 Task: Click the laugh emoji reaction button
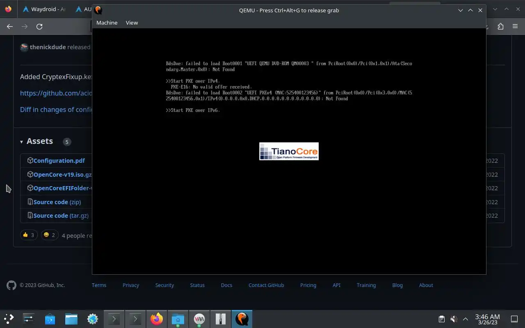pos(50,235)
